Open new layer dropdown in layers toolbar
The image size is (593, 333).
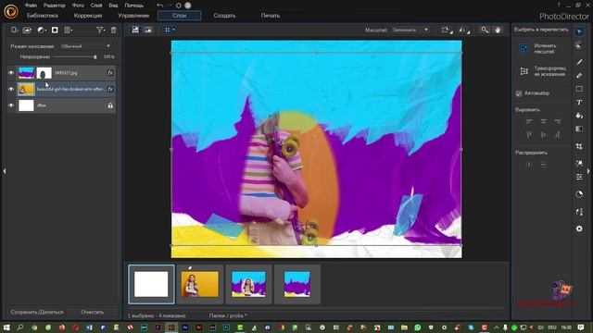(x=15, y=31)
